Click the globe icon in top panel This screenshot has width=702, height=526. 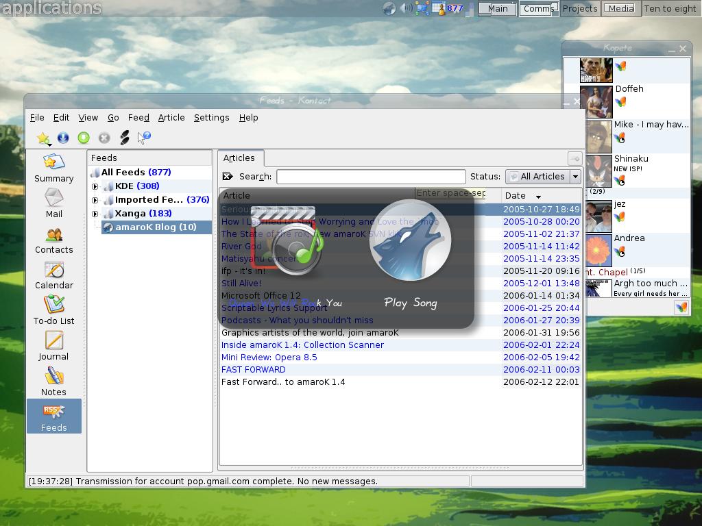click(x=389, y=8)
